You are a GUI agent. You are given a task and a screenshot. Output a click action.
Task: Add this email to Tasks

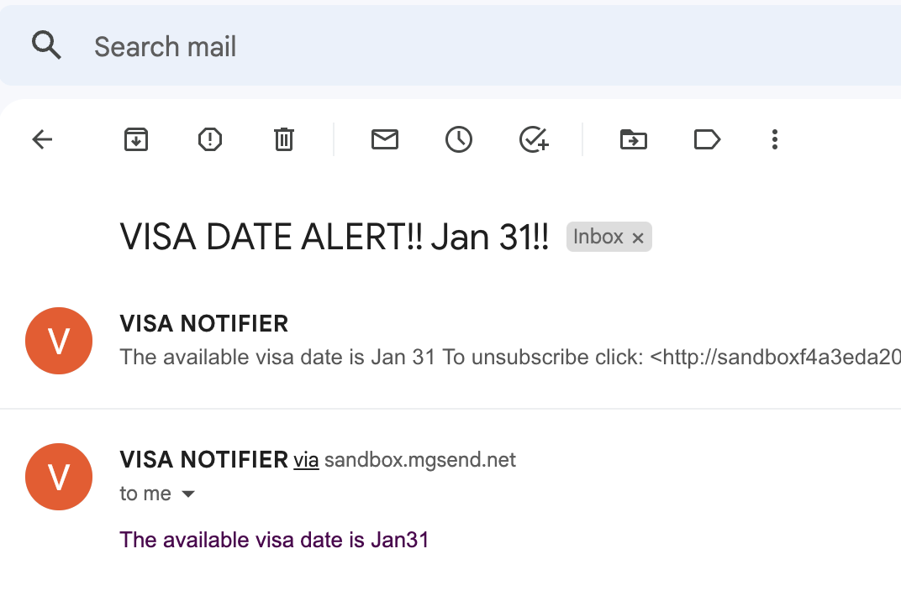coord(534,139)
